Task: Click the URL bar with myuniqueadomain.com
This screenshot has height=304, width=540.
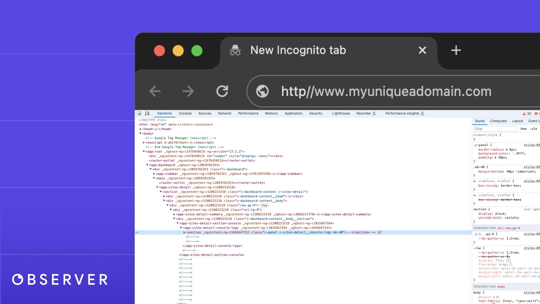Action: coord(386,91)
